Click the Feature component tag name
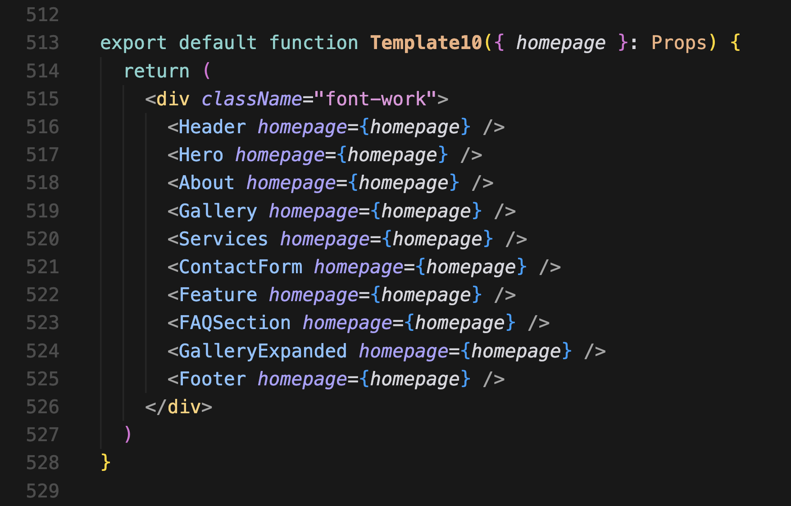The height and width of the screenshot is (506, 791). click(x=218, y=295)
